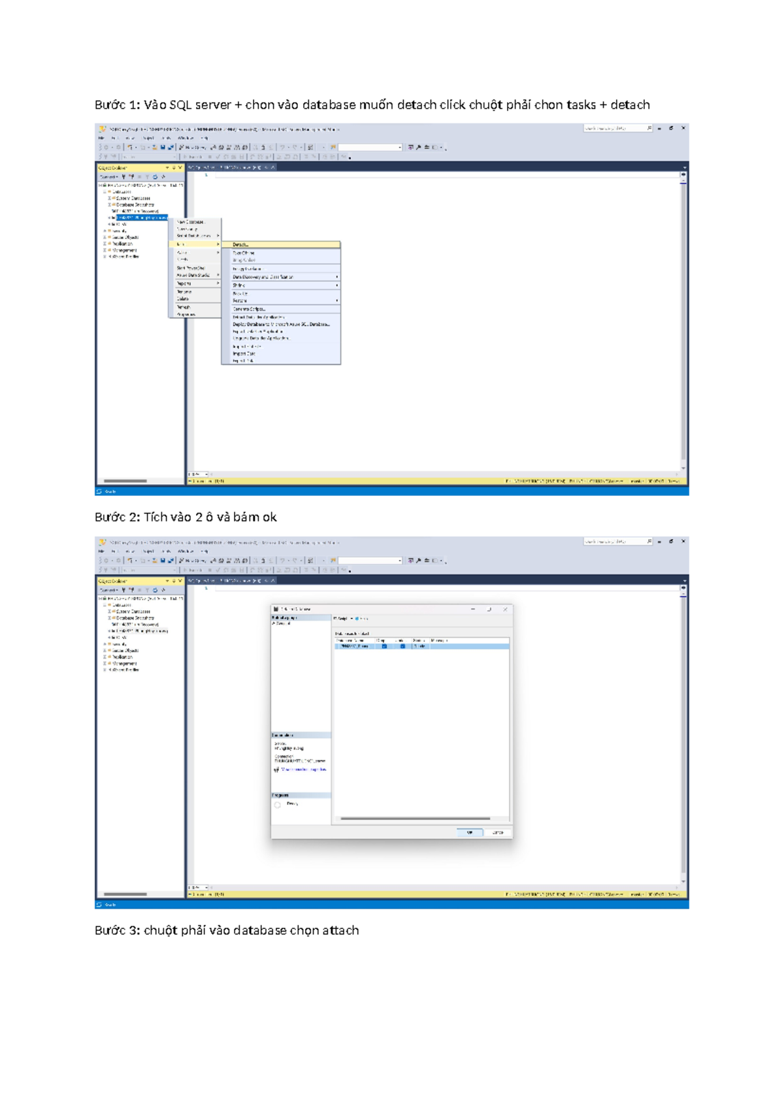The height and width of the screenshot is (1108, 784).
Task: Choose Shrink in the Tasks submenu
Action: 281,285
